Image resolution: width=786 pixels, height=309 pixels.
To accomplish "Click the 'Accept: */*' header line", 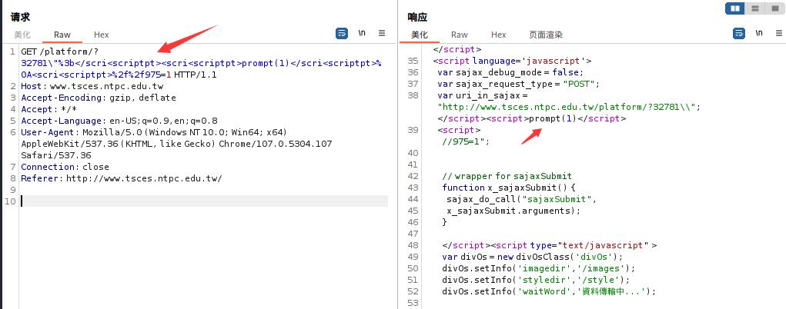I will 48,109.
